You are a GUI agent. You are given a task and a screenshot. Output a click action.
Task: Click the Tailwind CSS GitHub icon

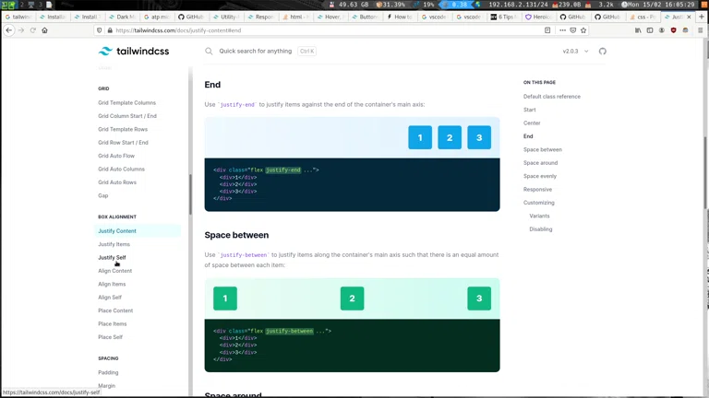(x=602, y=51)
